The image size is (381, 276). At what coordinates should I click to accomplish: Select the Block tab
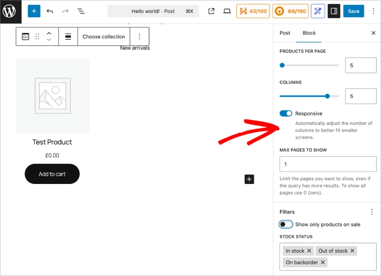309,33
